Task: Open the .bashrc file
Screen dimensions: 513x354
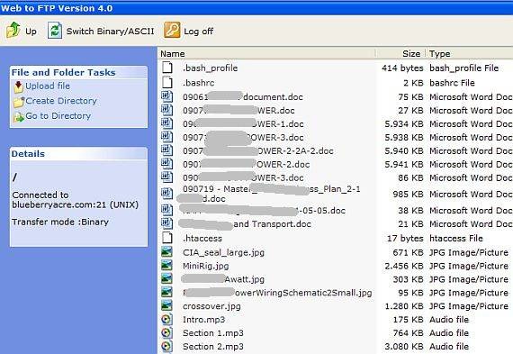Action: [x=198, y=83]
